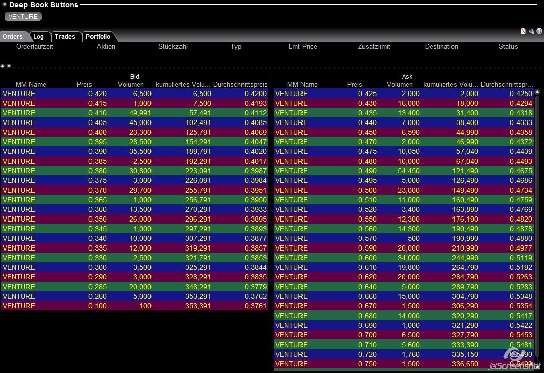Select ask cumulative volume 304,790
This screenshot has height=373, width=544.
pyautogui.click(x=465, y=297)
